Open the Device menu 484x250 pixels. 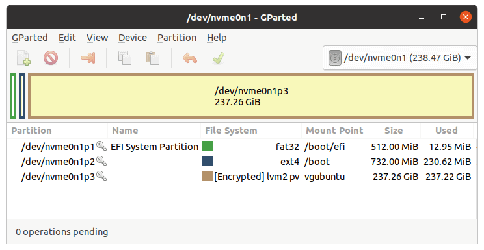133,38
